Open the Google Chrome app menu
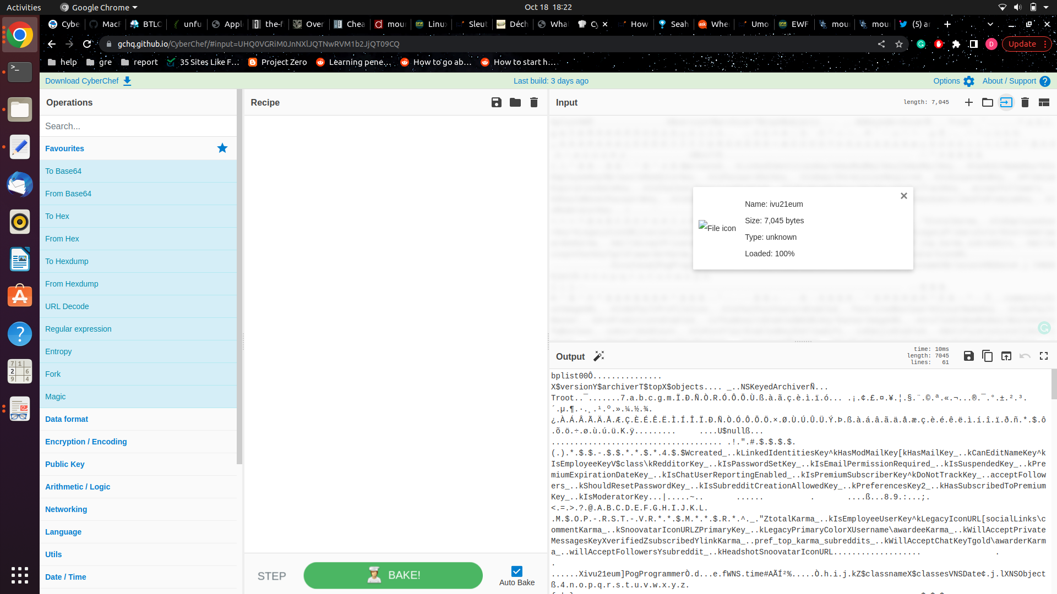The image size is (1057, 594). pos(98,7)
